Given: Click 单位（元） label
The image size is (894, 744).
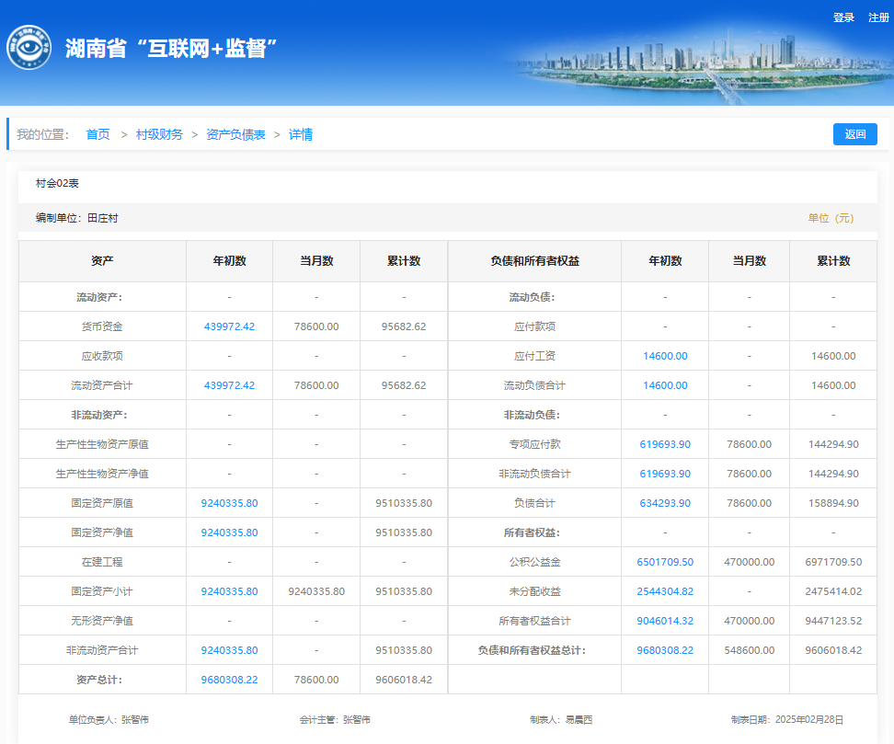Looking at the screenshot, I should point(831,218).
